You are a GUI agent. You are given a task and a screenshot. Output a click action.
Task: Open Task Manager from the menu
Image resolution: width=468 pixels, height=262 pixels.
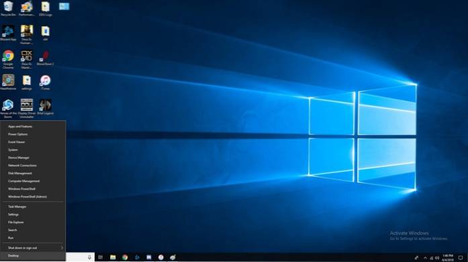pos(33,206)
